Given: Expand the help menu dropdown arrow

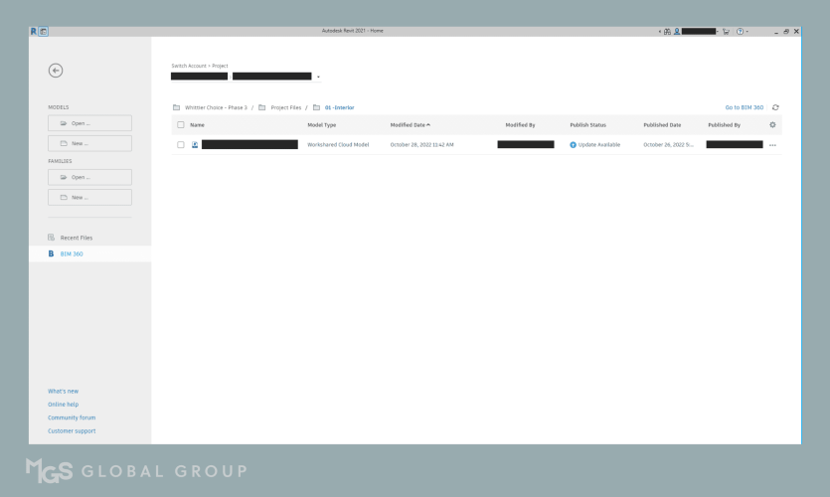Looking at the screenshot, I should point(748,31).
